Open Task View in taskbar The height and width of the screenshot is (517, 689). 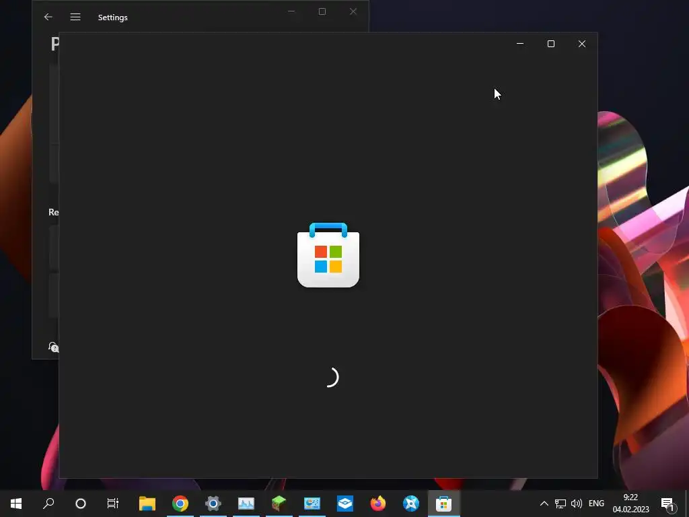pyautogui.click(x=113, y=504)
